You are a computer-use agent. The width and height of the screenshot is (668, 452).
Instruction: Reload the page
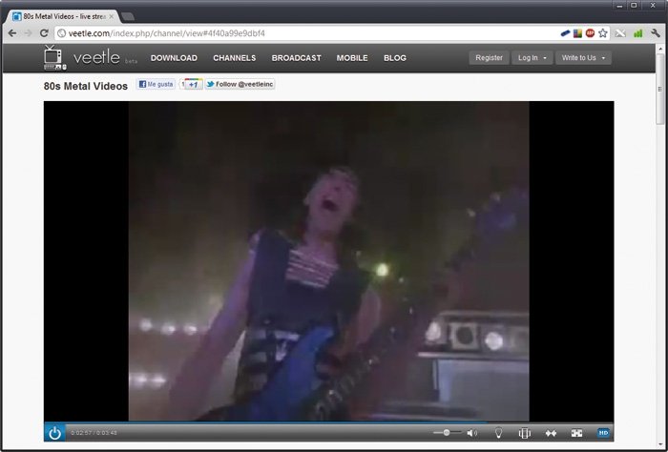point(44,33)
